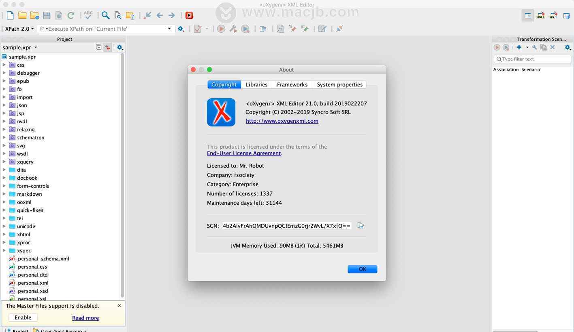Click the Execute XPath input field
Screen dimensions: 574x332
tap(106, 29)
